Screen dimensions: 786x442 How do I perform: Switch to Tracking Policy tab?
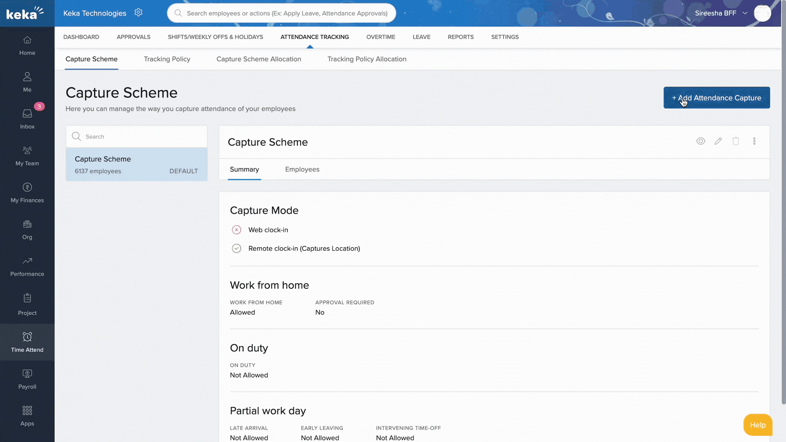click(167, 59)
